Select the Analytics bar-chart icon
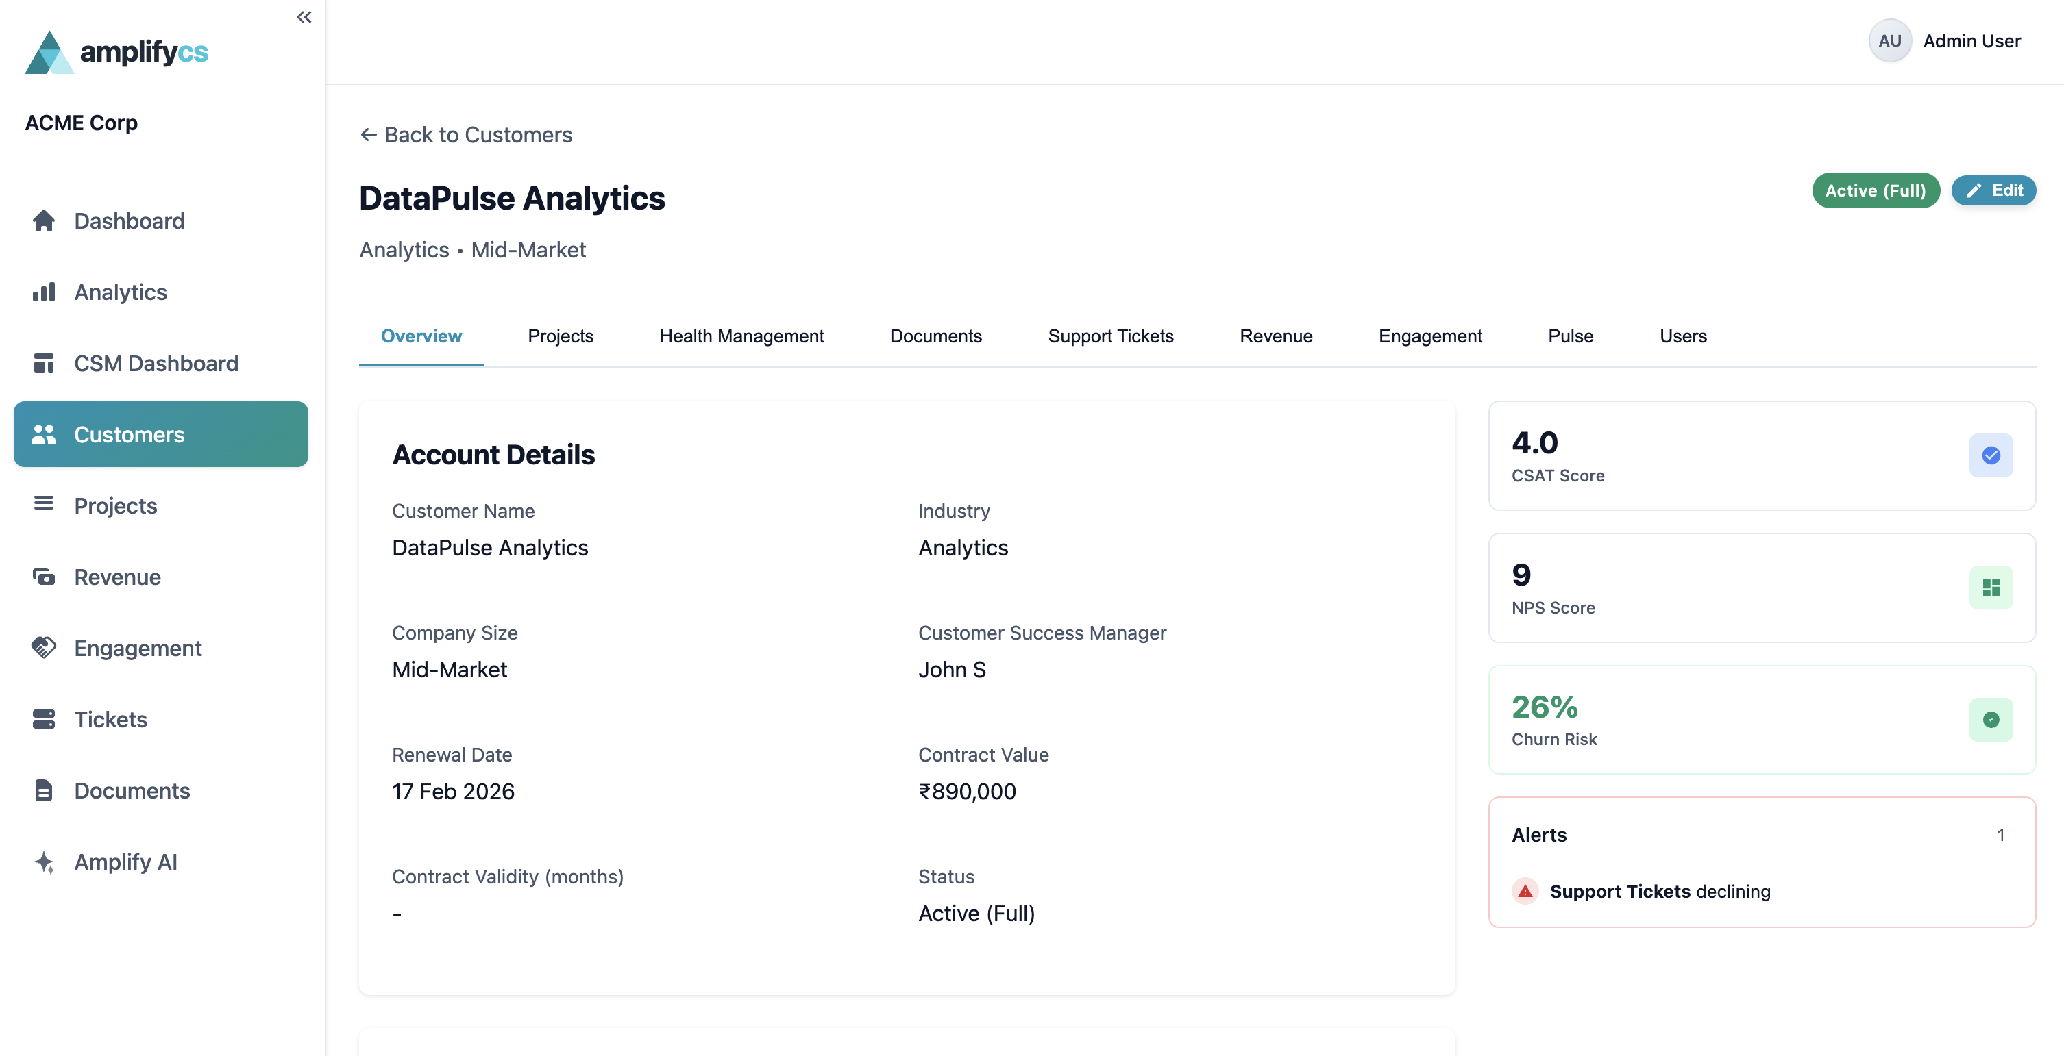The width and height of the screenshot is (2064, 1056). click(x=43, y=292)
